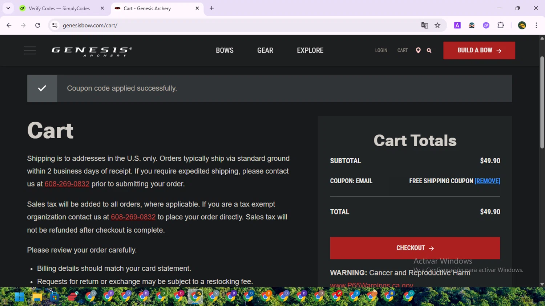Click the page's vertical scrollbar thumb

(x=542, y=102)
